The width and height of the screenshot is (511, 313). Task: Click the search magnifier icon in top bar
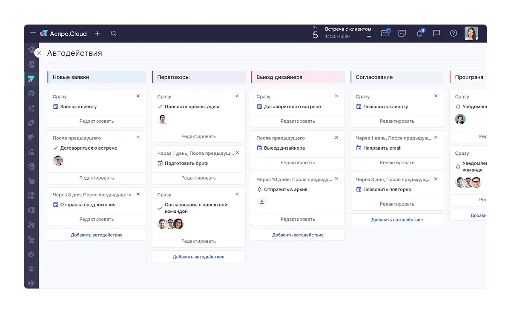[113, 33]
